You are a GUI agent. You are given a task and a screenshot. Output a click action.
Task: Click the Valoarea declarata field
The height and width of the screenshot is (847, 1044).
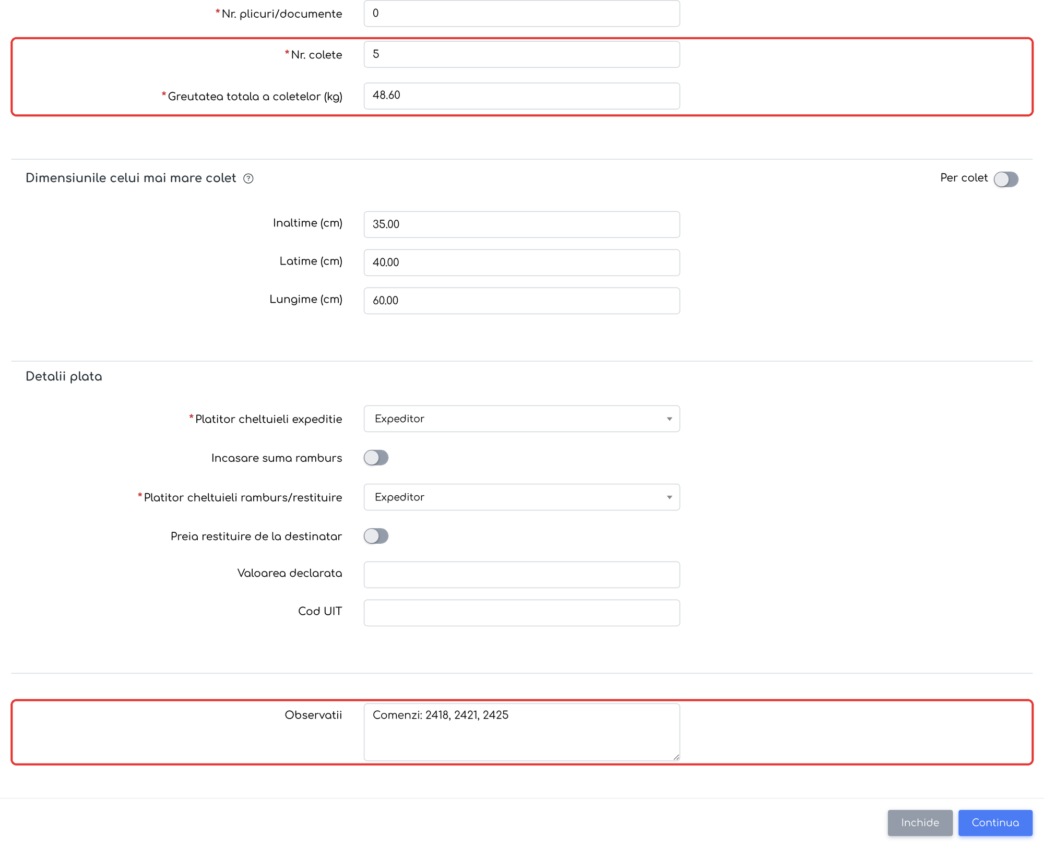[521, 575]
